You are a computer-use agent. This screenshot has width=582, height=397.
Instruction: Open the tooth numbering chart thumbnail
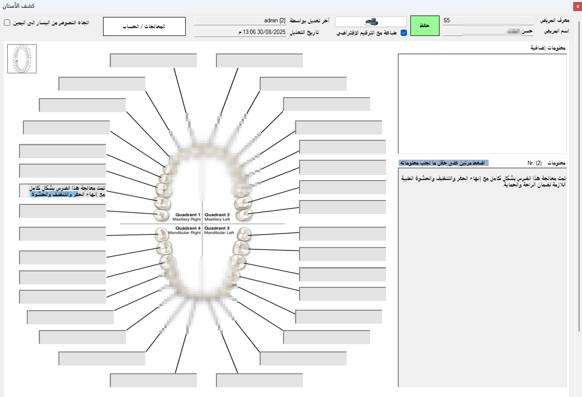(x=22, y=59)
